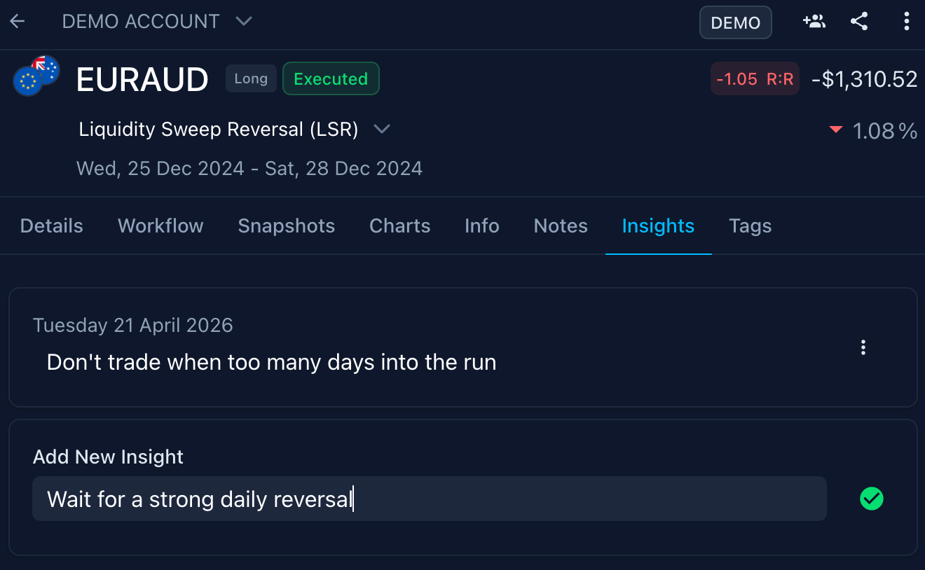Open the Workflow tab
Screen dimensions: 925x570
click(x=160, y=226)
